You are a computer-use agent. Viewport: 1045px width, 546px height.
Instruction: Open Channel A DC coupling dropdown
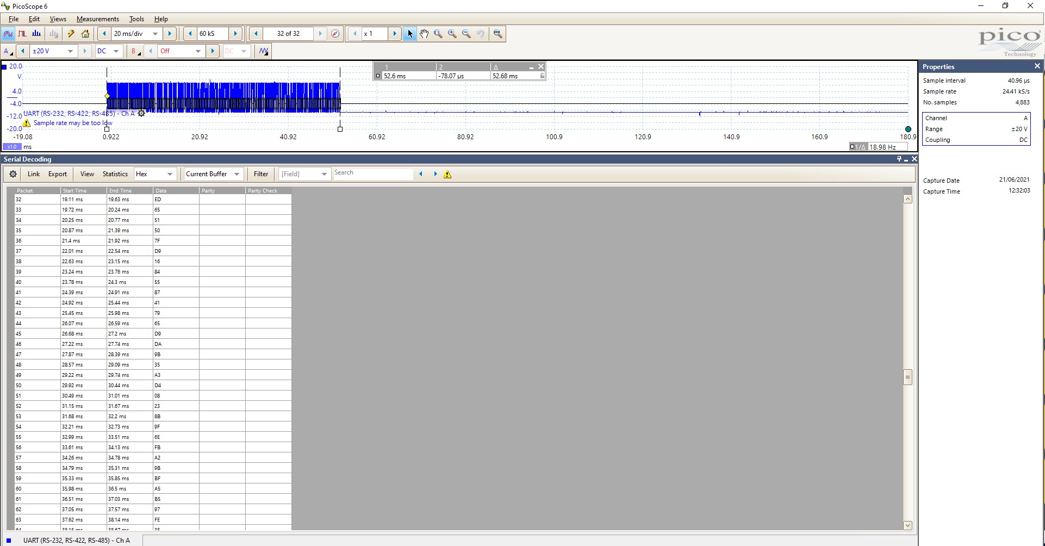pos(116,51)
